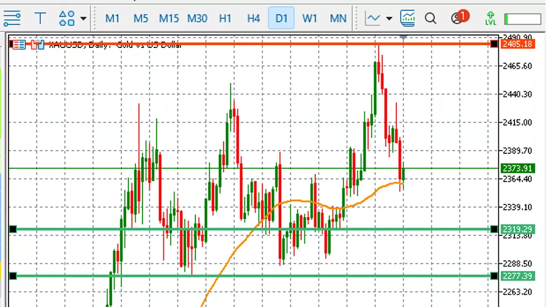Select the right handle of the 2319.29 line
This screenshot has width=546, height=307.
pyautogui.click(x=494, y=229)
